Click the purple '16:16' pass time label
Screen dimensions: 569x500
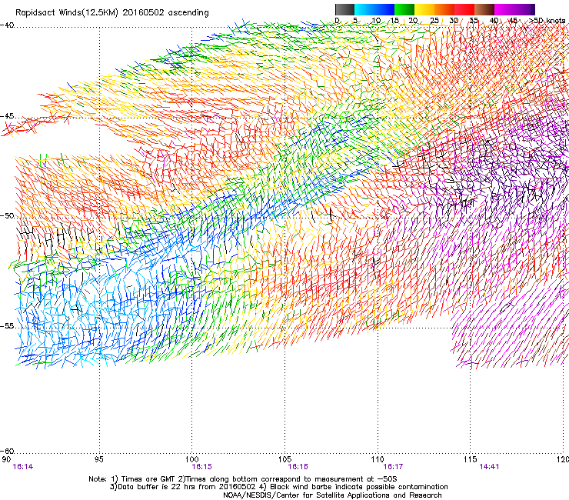[298, 467]
